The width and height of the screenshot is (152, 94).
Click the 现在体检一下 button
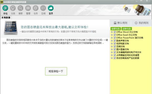pyautogui.click(x=56, y=71)
